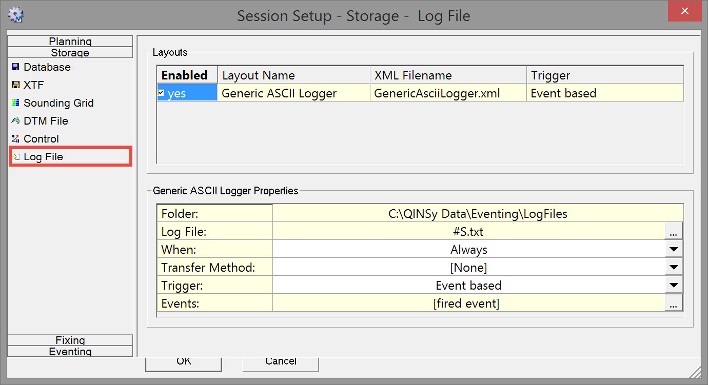Click the Cancel button

281,362
